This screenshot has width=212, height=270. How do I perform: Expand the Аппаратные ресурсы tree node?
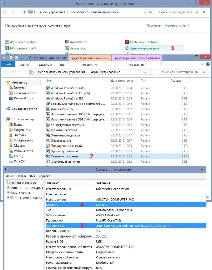(x=8, y=188)
